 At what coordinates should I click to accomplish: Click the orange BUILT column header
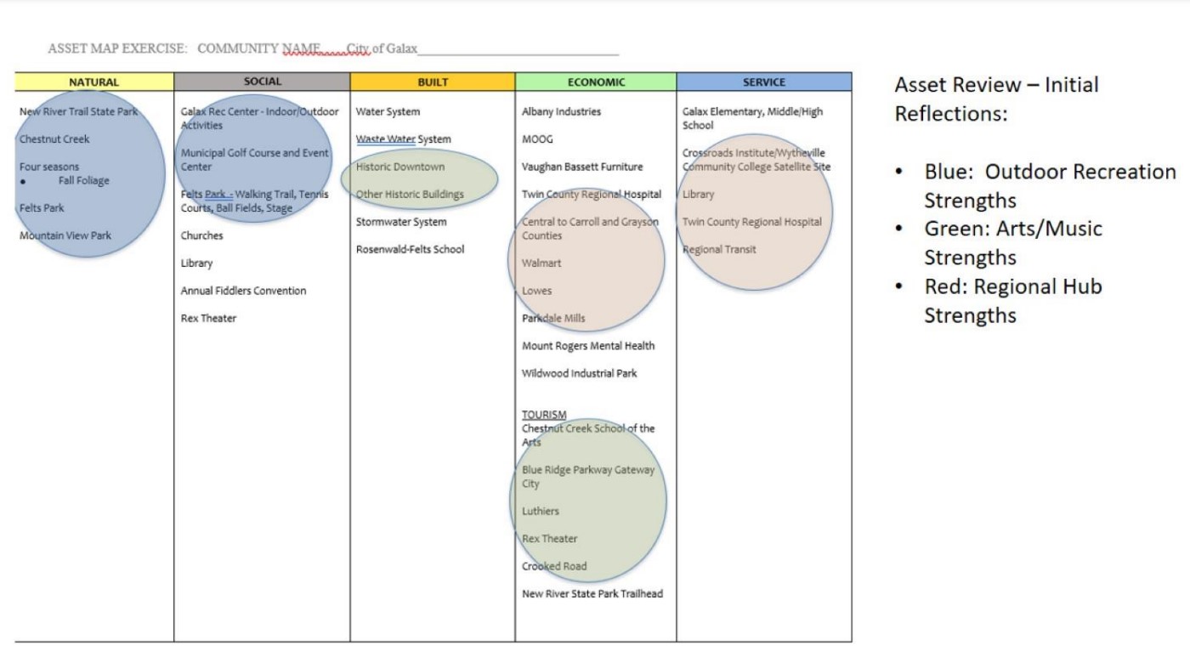[x=432, y=82]
